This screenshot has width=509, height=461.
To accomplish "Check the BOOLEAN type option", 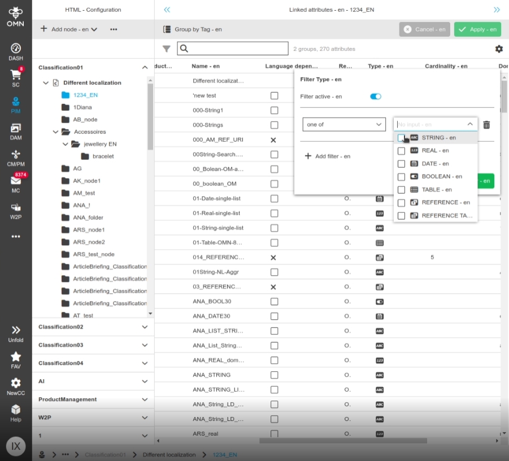I will pyautogui.click(x=401, y=177).
